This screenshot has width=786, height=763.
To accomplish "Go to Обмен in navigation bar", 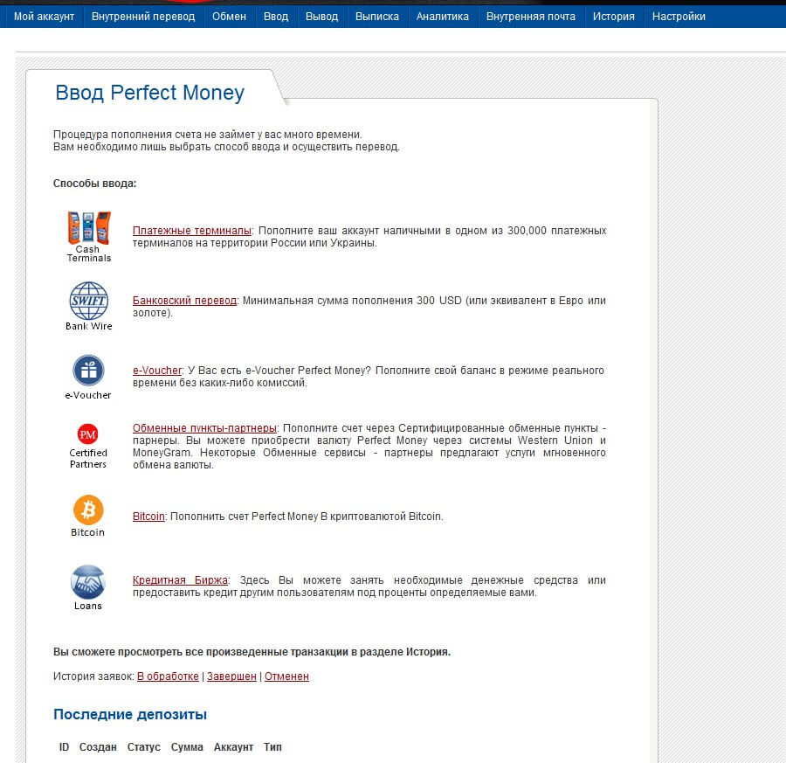I will (229, 17).
